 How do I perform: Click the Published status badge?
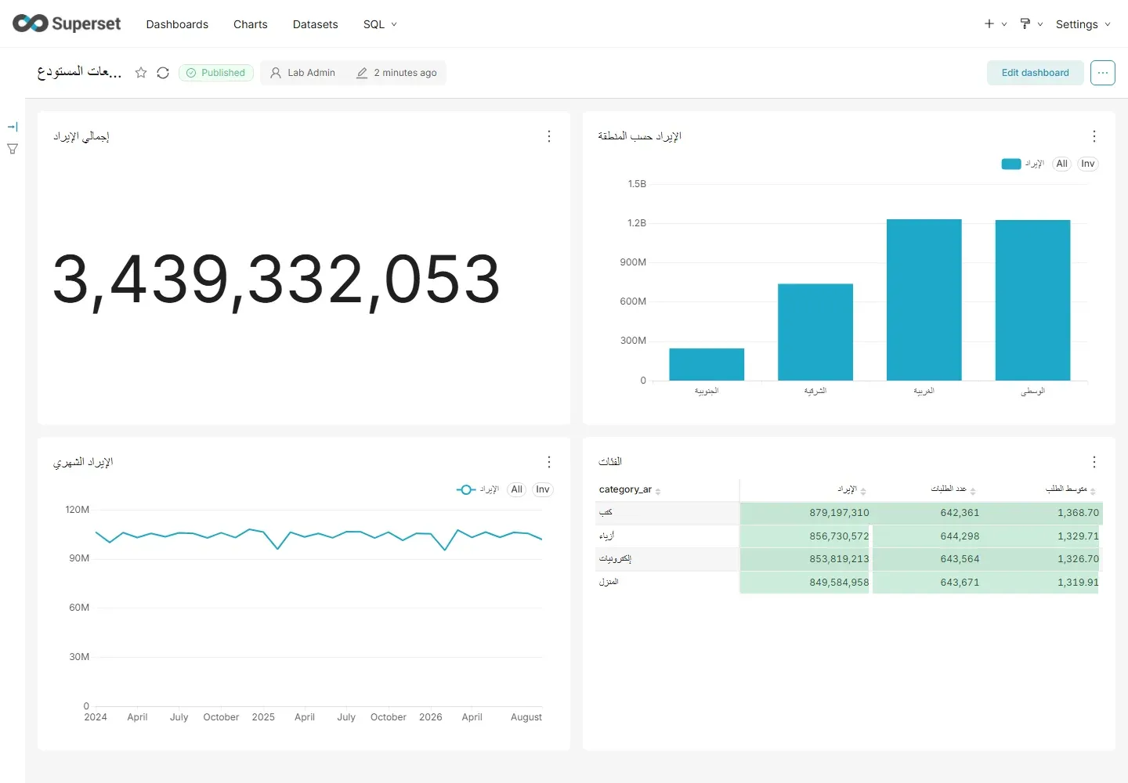[x=216, y=73]
